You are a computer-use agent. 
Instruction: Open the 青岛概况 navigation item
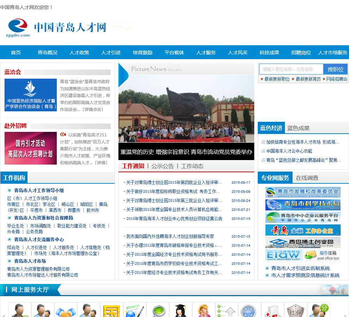[47, 53]
